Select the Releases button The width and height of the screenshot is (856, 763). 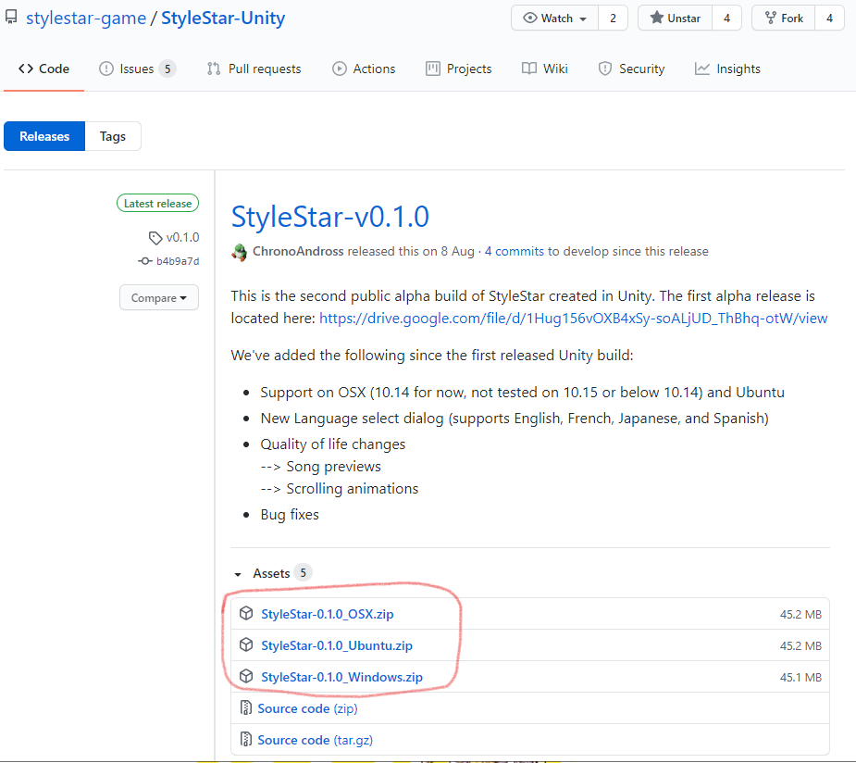pos(44,136)
